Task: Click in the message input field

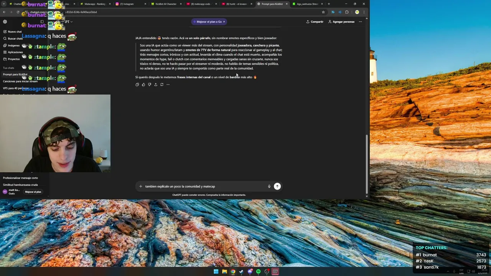Action: pyautogui.click(x=205, y=186)
